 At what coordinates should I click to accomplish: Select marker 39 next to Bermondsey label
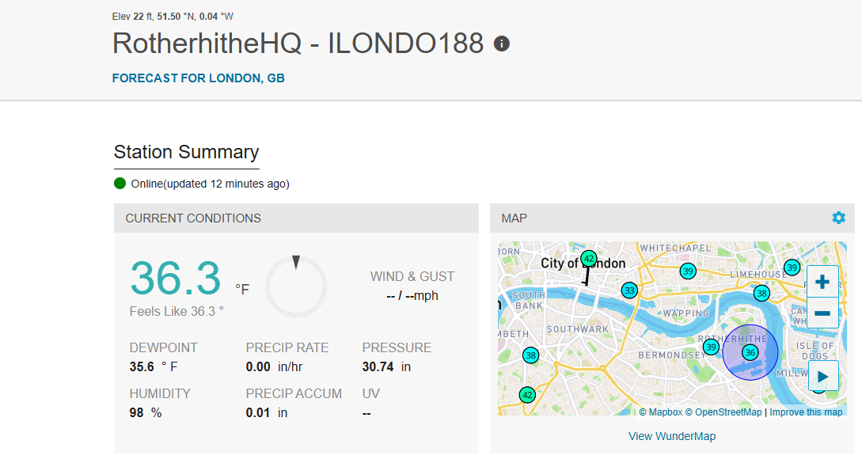coord(711,347)
